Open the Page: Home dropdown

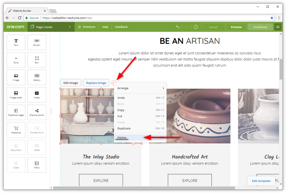pos(51,27)
